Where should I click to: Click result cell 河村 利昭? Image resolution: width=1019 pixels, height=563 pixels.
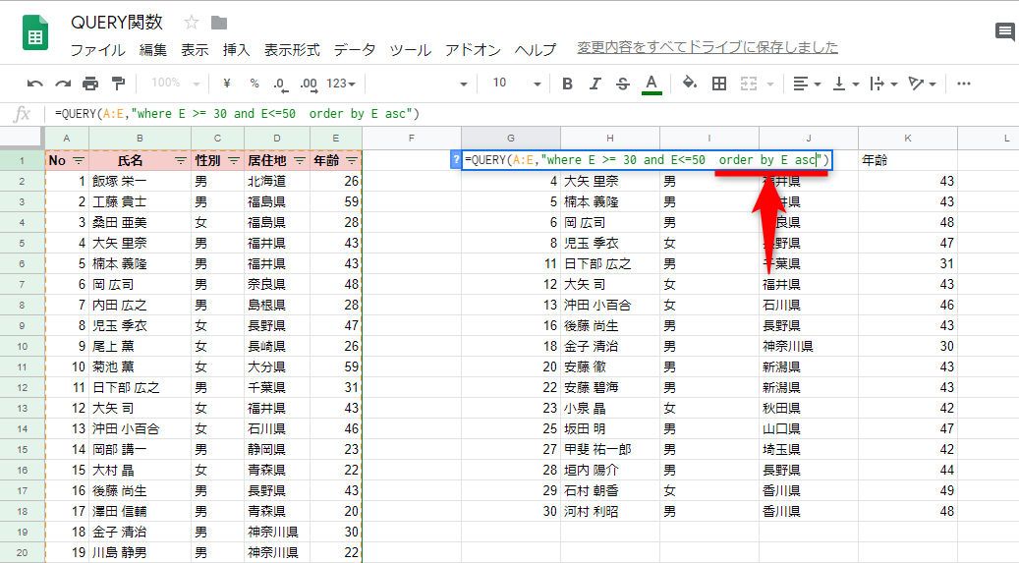pos(609,512)
